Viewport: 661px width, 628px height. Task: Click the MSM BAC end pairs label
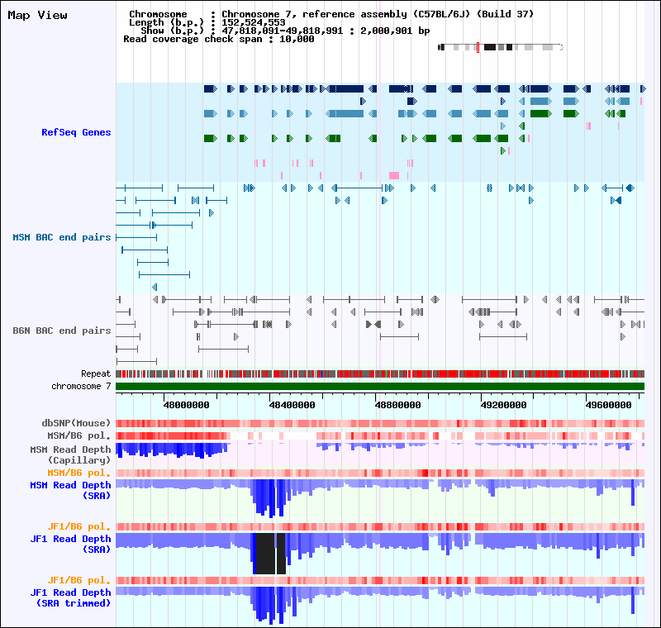[61, 237]
